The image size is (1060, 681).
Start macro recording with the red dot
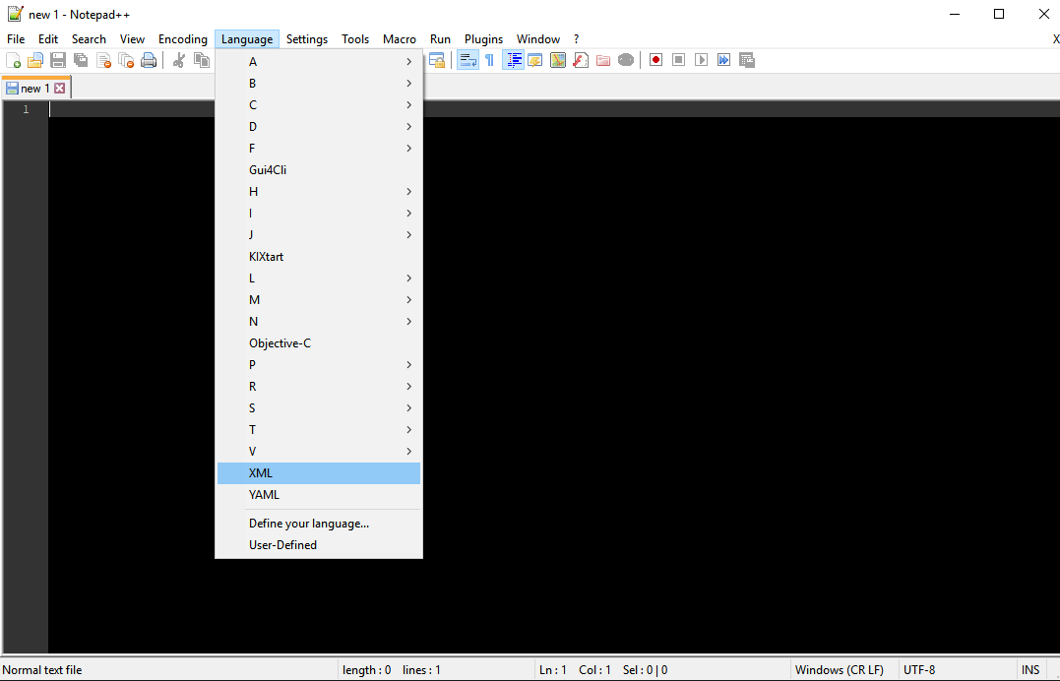[x=655, y=60]
